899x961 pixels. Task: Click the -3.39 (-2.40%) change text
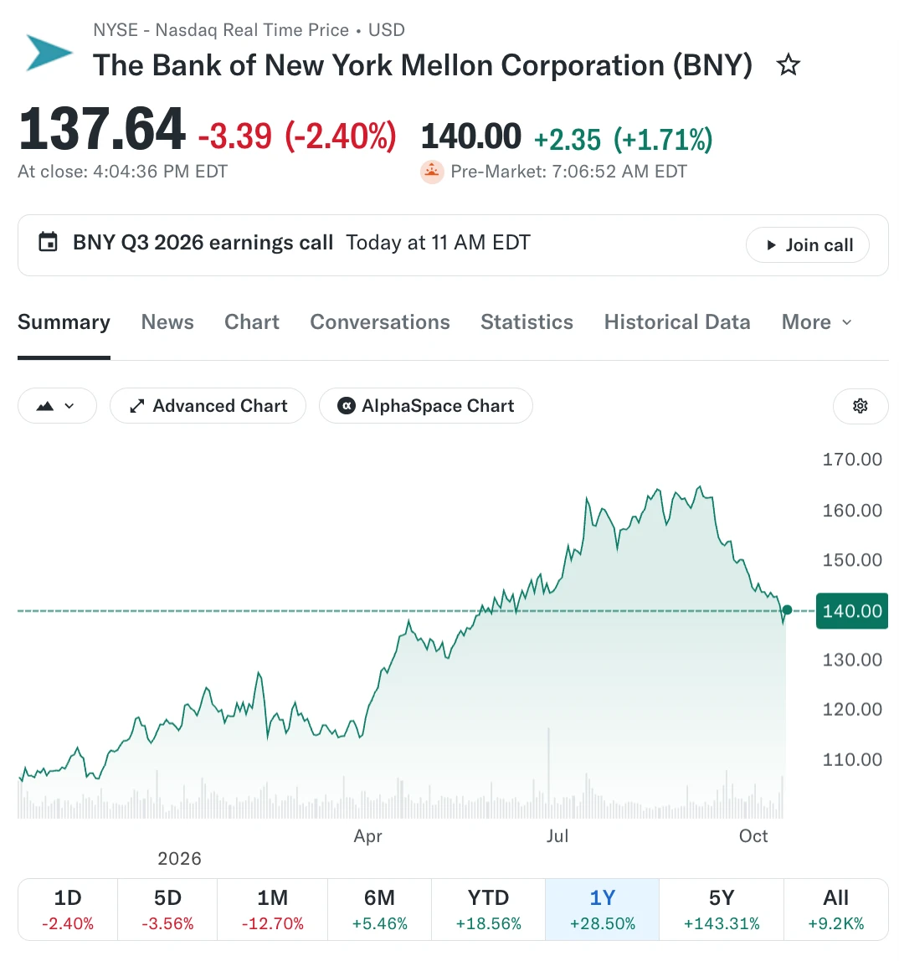click(x=297, y=136)
